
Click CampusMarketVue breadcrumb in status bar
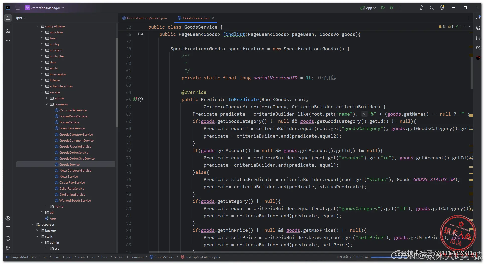(22, 257)
